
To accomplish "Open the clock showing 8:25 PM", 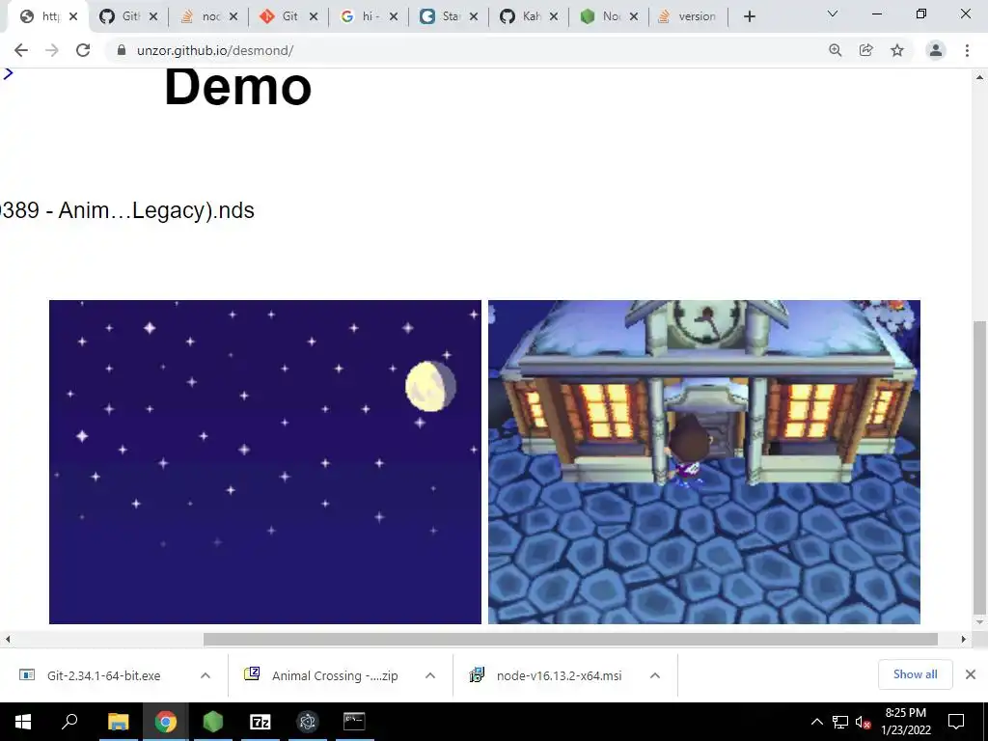I will coord(905,722).
